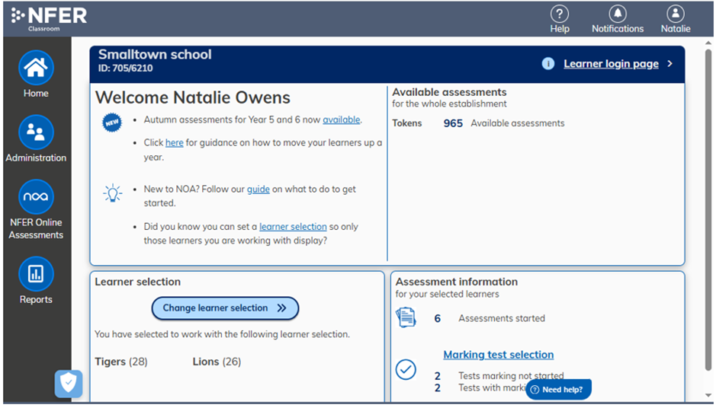Open the Home sidebar icon
The image size is (716, 408).
(x=36, y=68)
